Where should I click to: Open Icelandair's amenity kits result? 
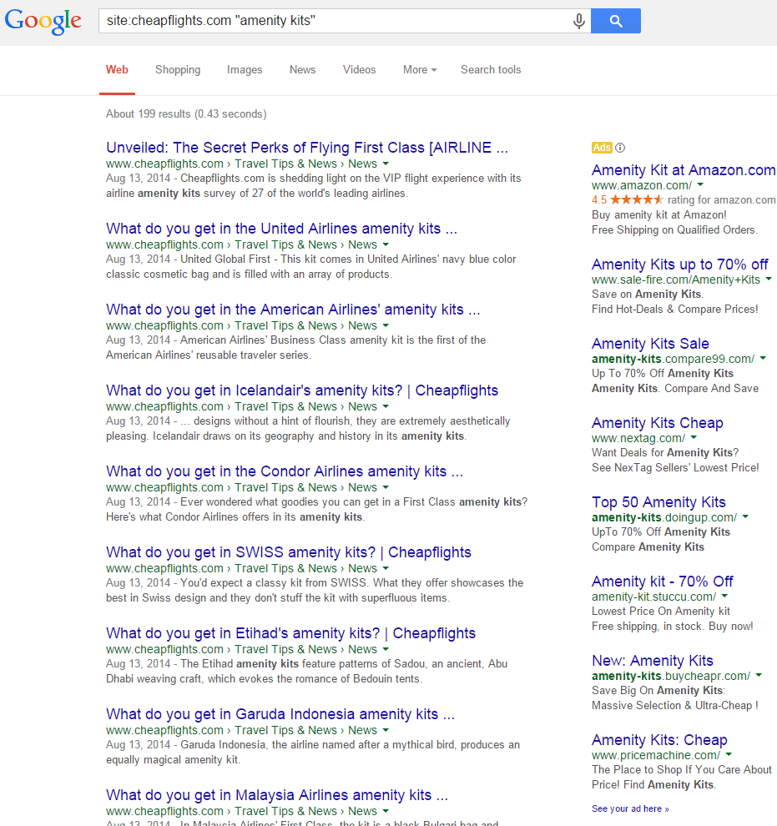(302, 390)
